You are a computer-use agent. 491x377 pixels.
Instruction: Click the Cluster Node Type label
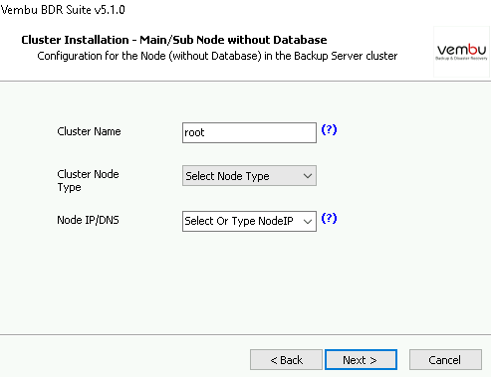click(x=88, y=180)
